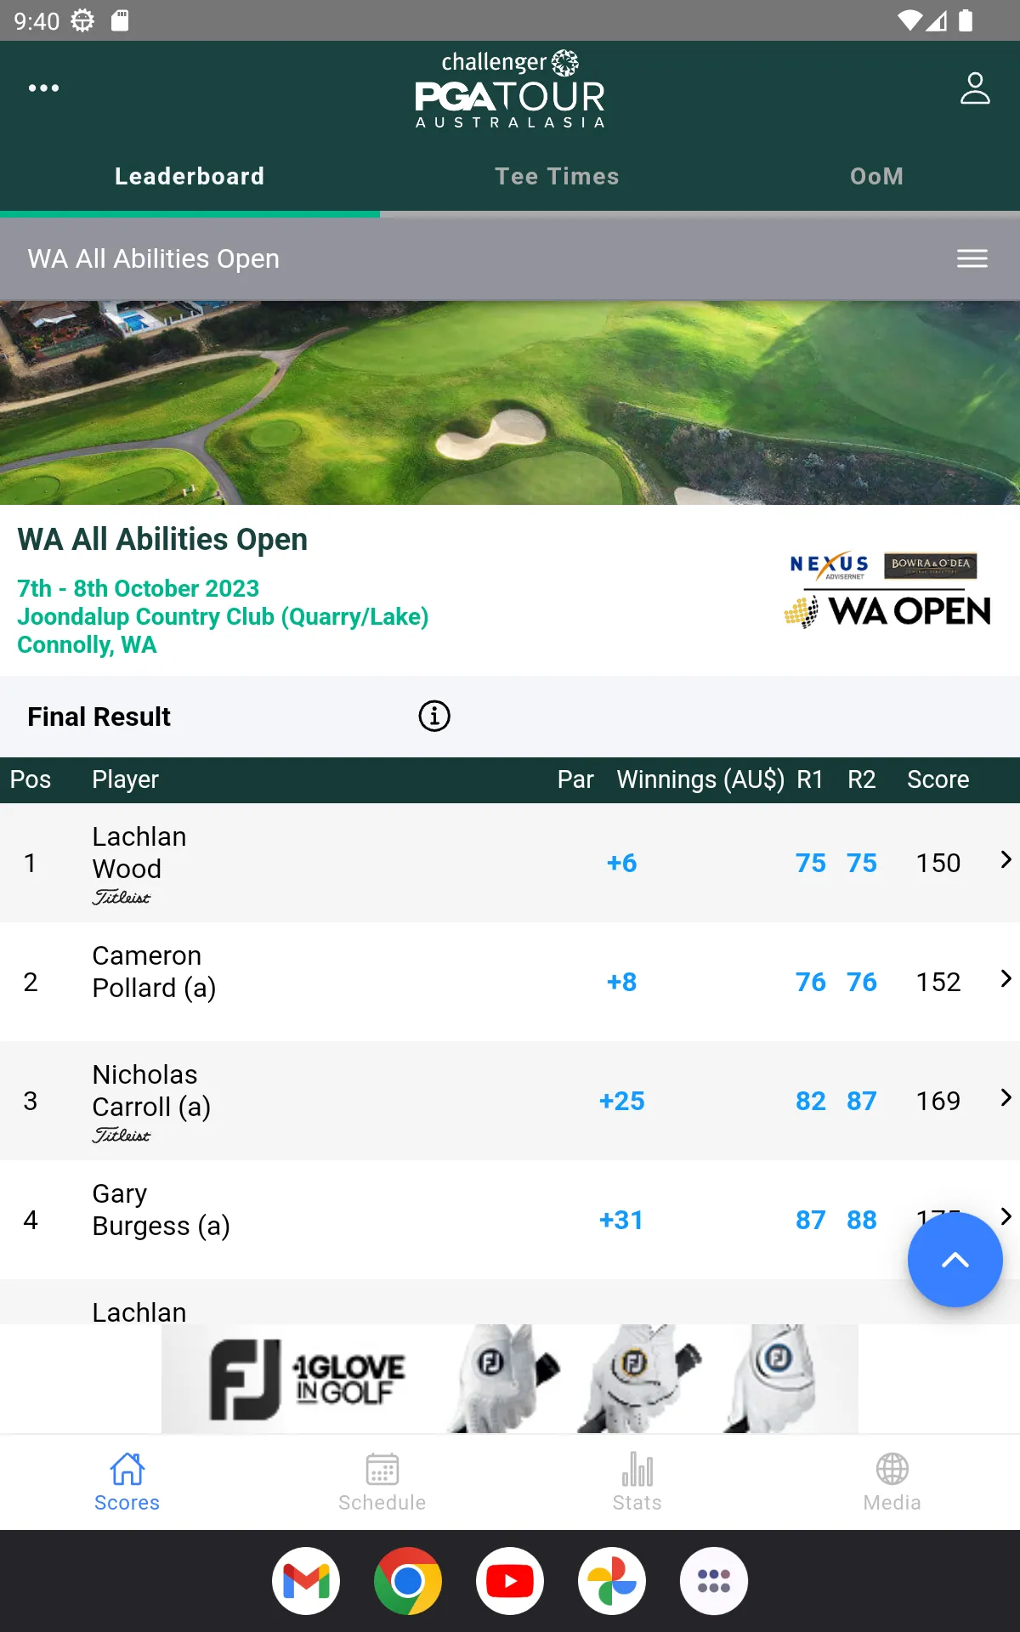Image resolution: width=1020 pixels, height=1632 pixels.
Task: Tap the Final Result info icon
Action: coord(434,716)
